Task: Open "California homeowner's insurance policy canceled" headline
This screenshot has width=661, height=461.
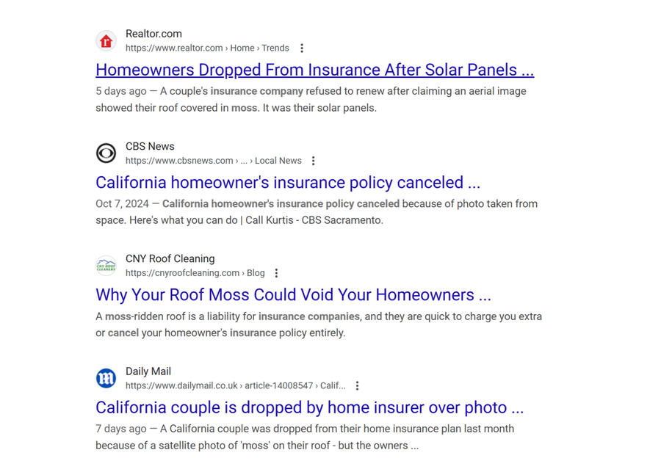Action: 288,182
